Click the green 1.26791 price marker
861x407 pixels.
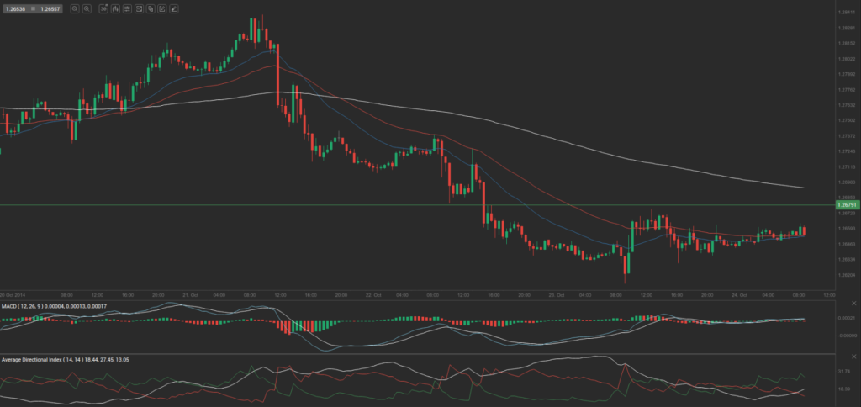[x=846, y=204]
